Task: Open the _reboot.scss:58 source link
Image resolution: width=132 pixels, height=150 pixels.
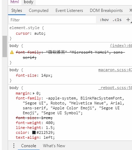Action: click(x=115, y=88)
